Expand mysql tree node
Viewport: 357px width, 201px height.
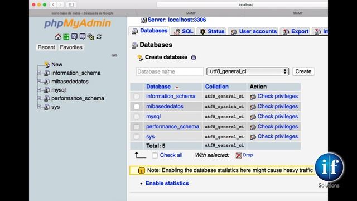click(39, 90)
